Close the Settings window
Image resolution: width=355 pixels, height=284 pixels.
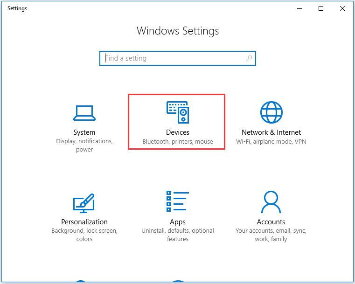(342, 8)
